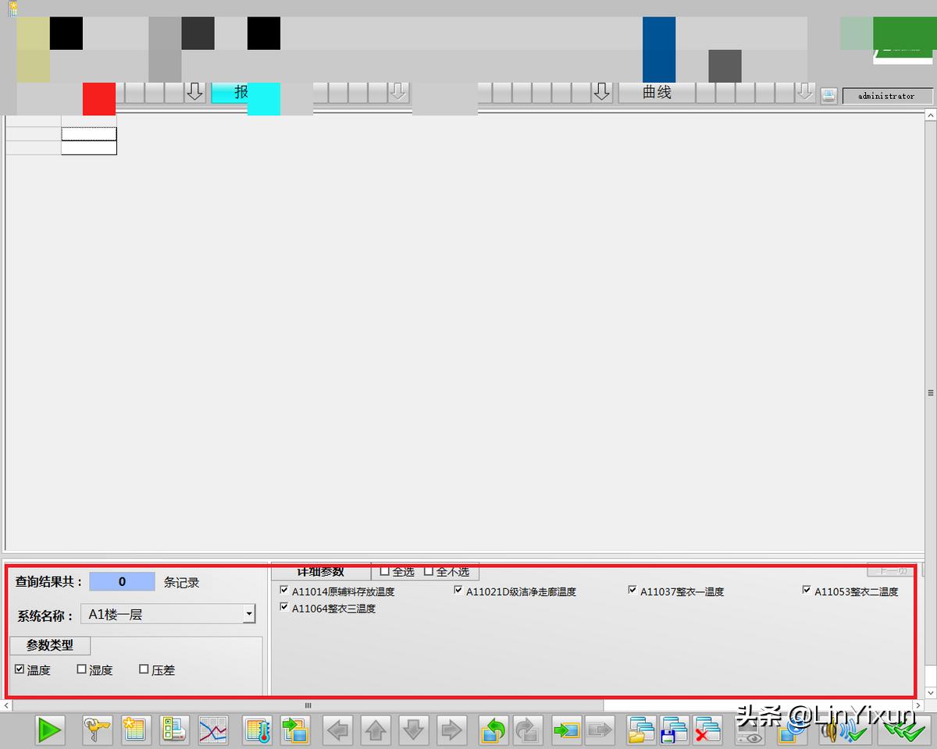
Task: Check the 全不选 deselect-all checkbox
Action: point(428,571)
